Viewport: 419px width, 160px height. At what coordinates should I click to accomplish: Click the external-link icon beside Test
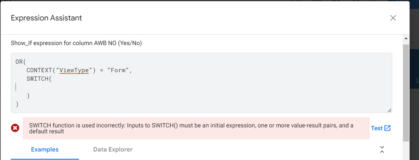(x=388, y=128)
